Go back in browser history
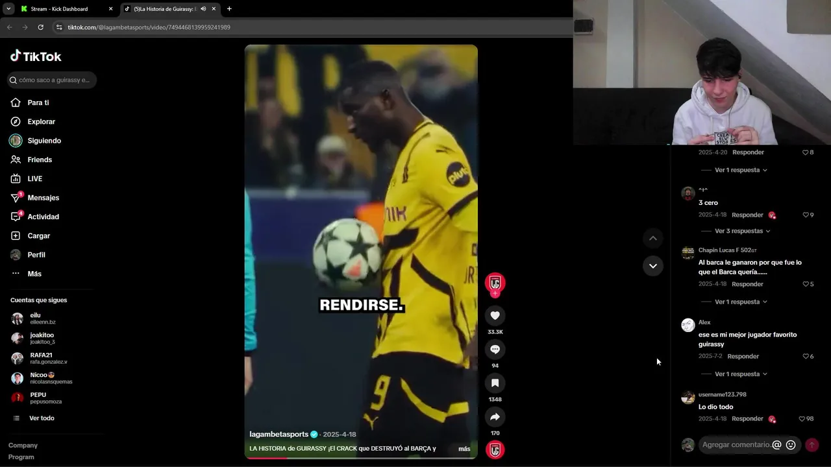This screenshot has width=831, height=467. click(x=9, y=27)
